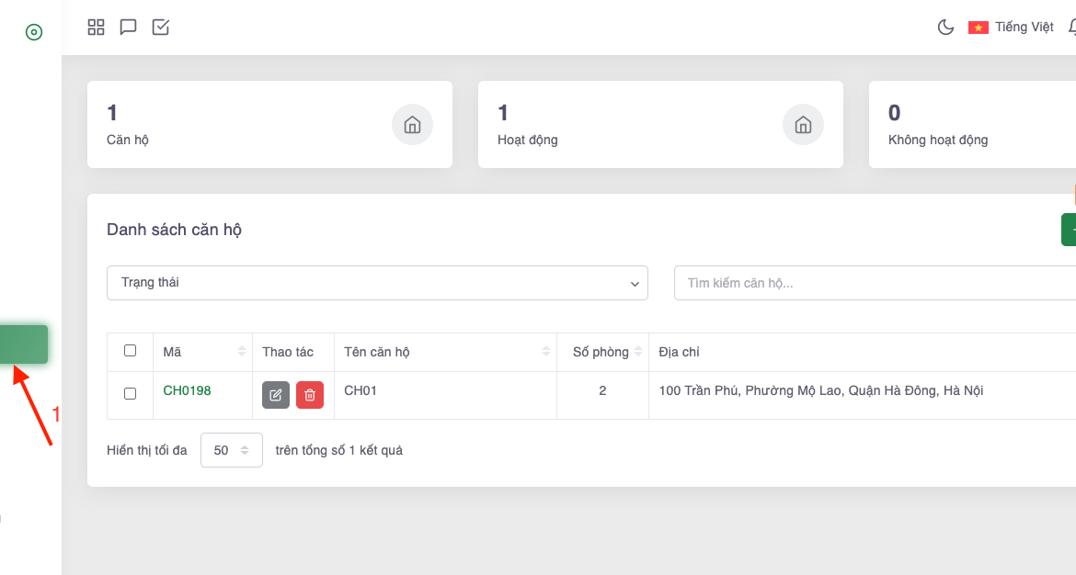This screenshot has width=1076, height=575.
Task: Expand the Trạng thái status dropdown
Action: click(x=377, y=283)
